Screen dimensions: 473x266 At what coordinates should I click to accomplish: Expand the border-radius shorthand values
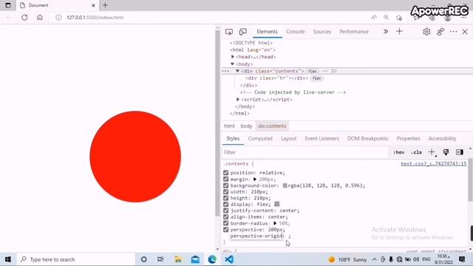click(275, 223)
